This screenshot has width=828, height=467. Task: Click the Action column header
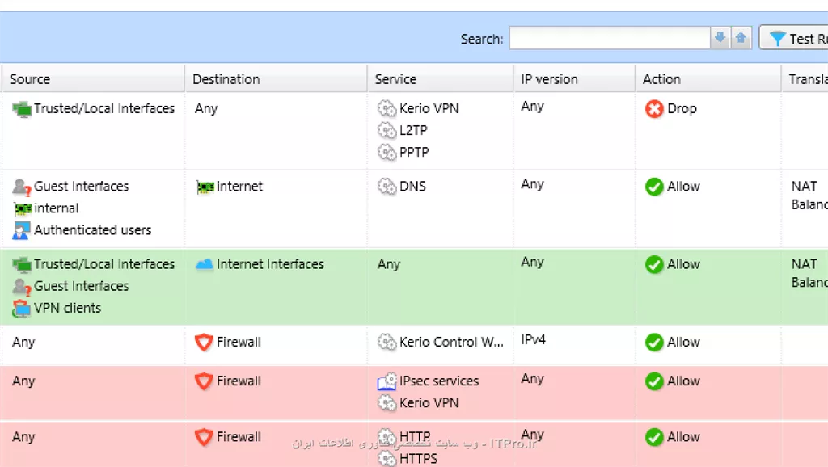[x=708, y=79]
